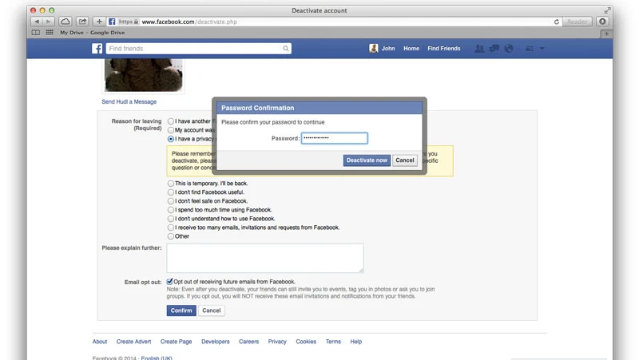Open the notifications globe icon
Viewport: 639px width, 360px height.
508,49
